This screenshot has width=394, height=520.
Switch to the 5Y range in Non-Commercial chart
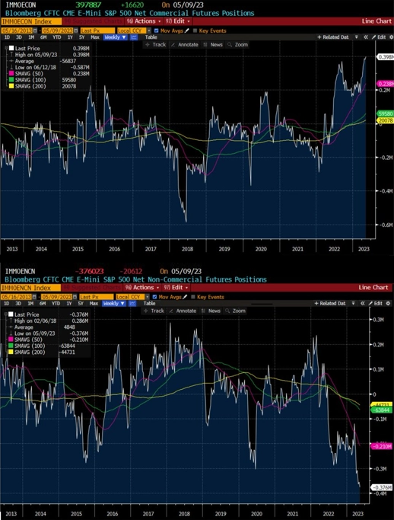(x=81, y=304)
